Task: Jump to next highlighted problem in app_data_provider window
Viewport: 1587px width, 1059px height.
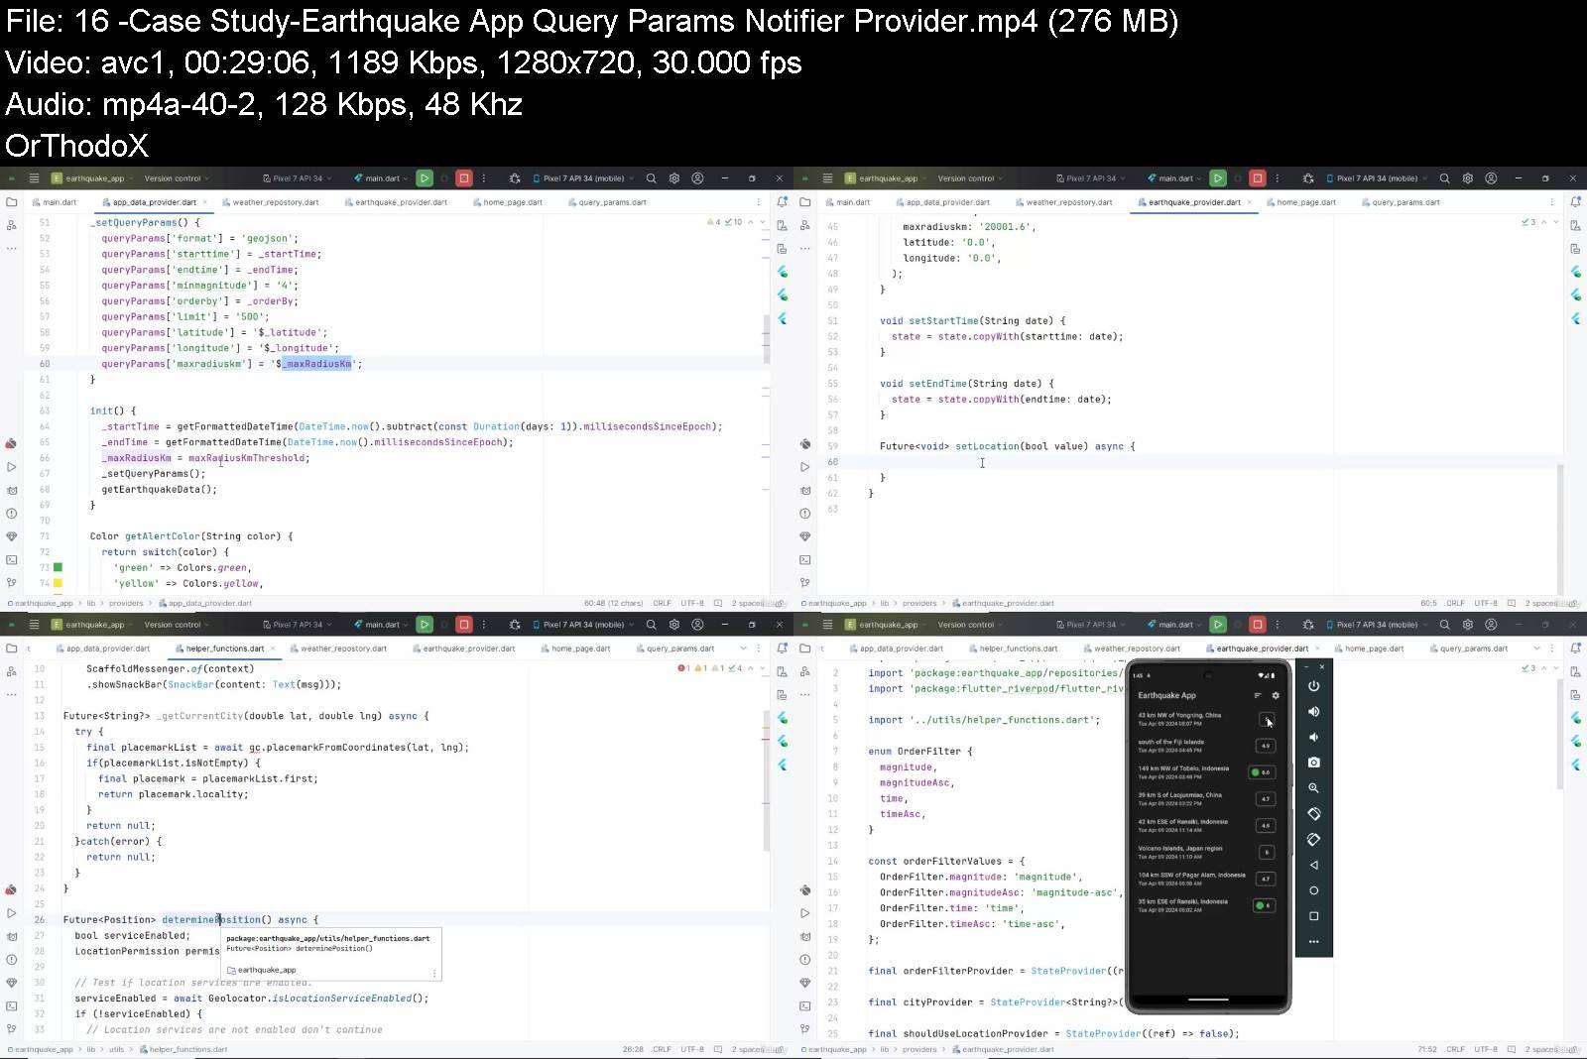Action: (x=763, y=222)
